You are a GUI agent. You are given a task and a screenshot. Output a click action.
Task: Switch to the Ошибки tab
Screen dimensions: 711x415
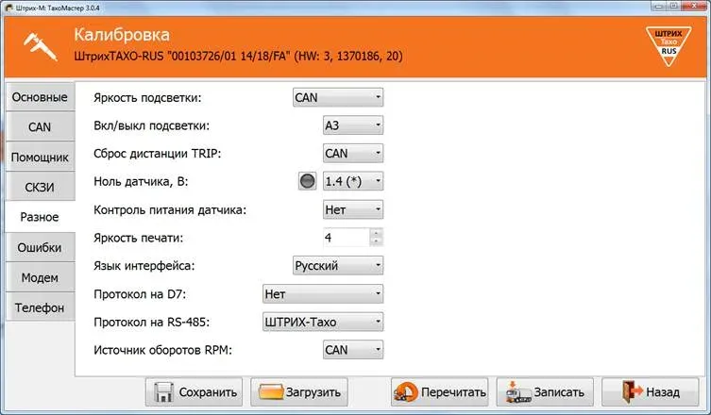40,247
